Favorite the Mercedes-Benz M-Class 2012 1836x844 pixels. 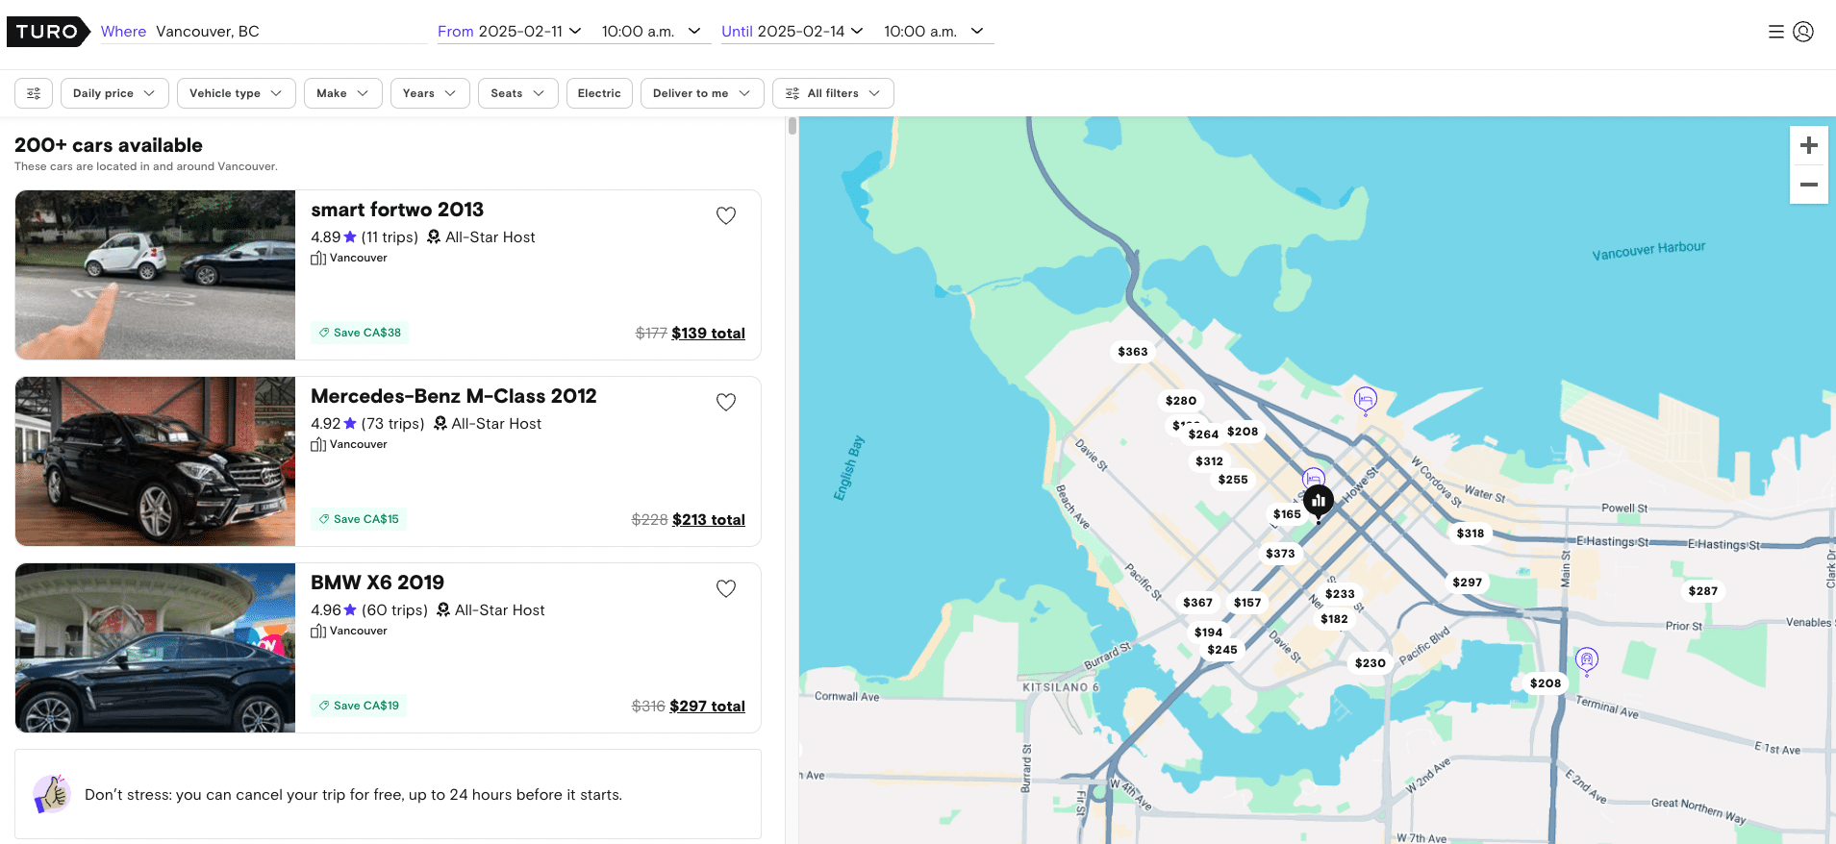pos(726,403)
